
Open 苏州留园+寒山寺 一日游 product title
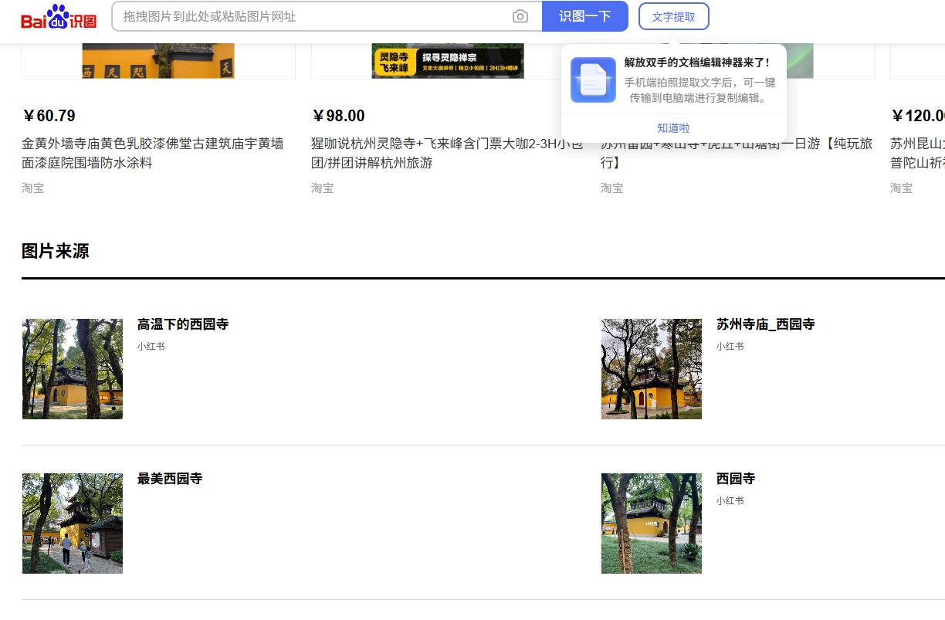tap(737, 153)
